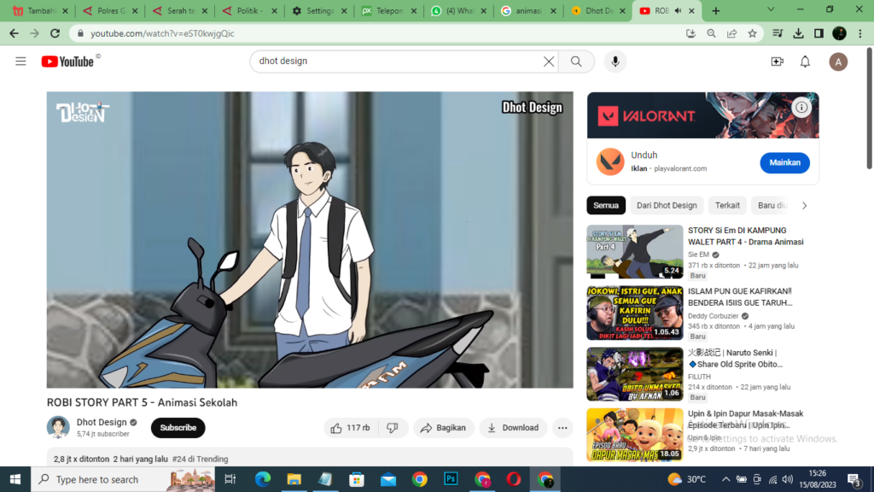Open the #24 di Trending link
The image size is (874, 492).
point(200,459)
